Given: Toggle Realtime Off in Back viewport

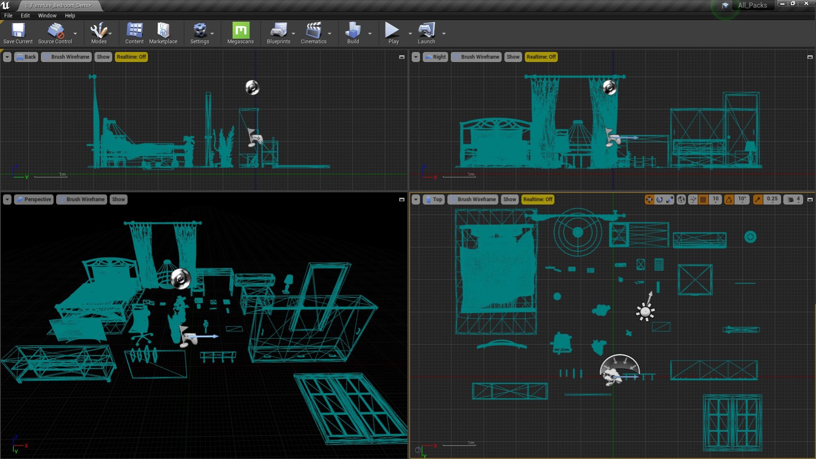Looking at the screenshot, I should coord(131,57).
